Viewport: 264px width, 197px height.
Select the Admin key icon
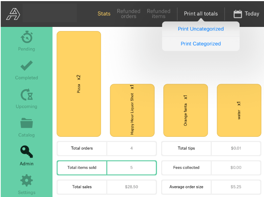(26, 151)
